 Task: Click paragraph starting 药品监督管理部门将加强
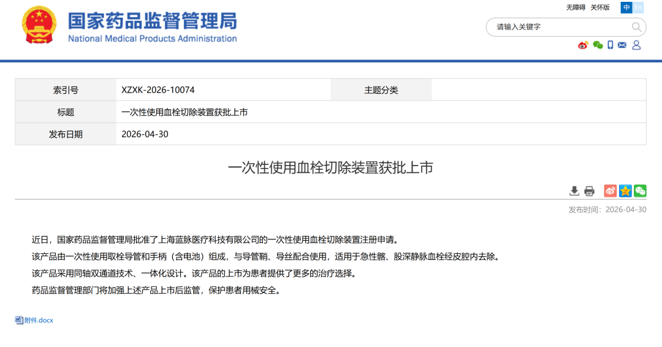tap(158, 291)
